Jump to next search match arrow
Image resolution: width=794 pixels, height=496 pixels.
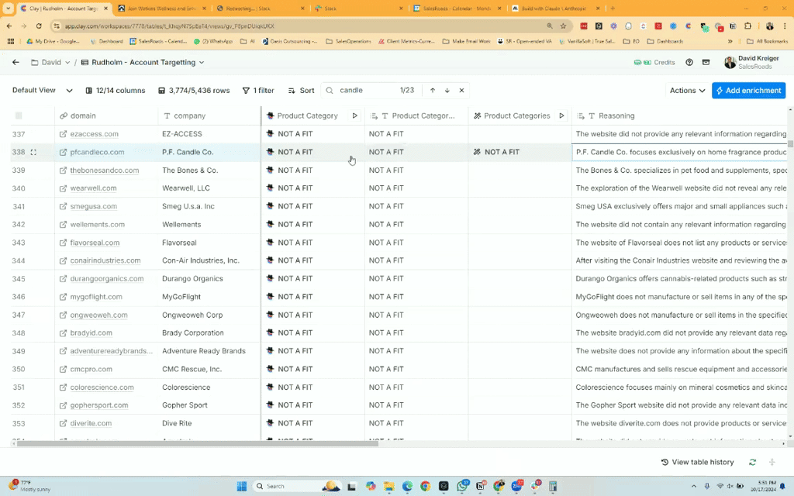click(447, 91)
